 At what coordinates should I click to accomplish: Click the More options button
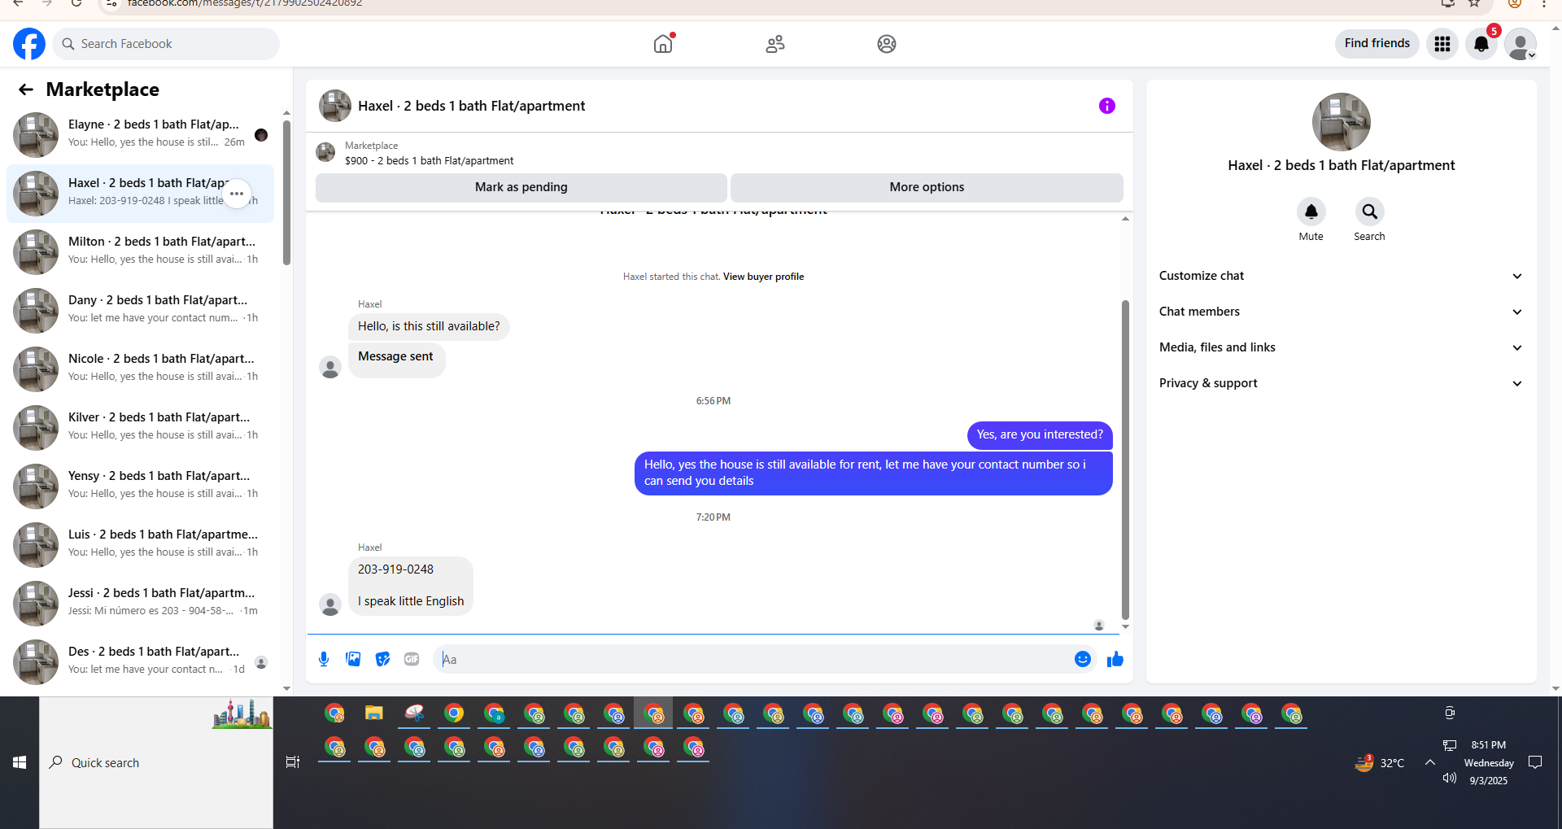click(927, 187)
